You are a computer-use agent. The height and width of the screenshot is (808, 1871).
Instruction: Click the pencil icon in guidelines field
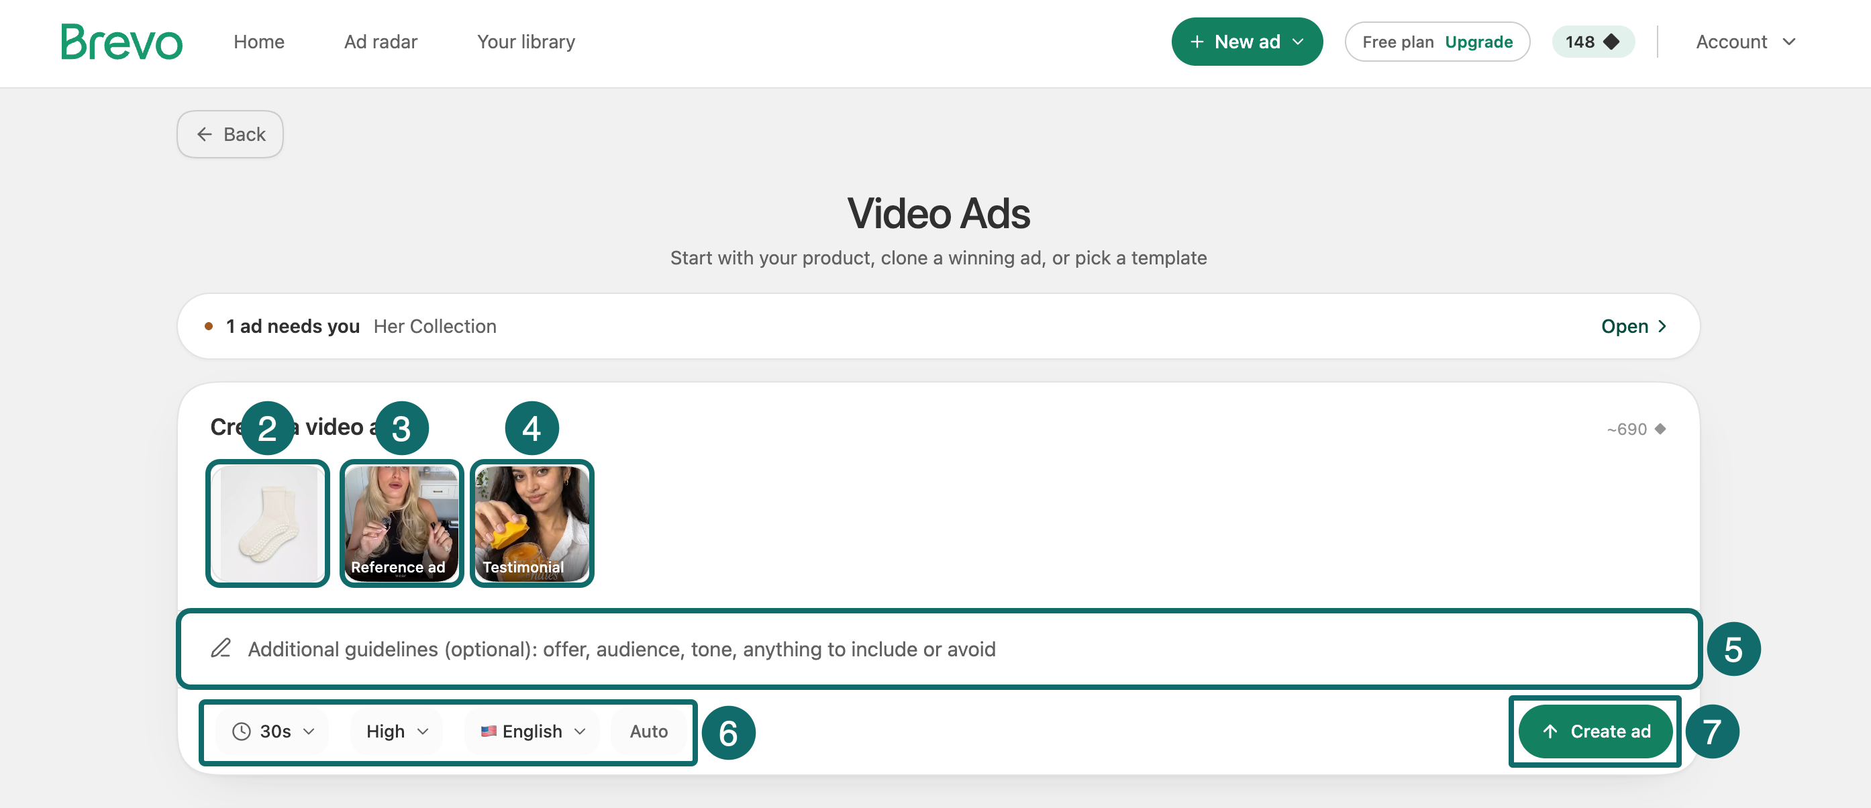coord(221,648)
